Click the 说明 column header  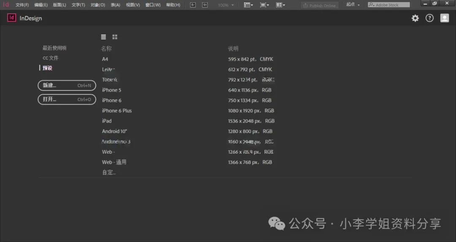coord(233,49)
